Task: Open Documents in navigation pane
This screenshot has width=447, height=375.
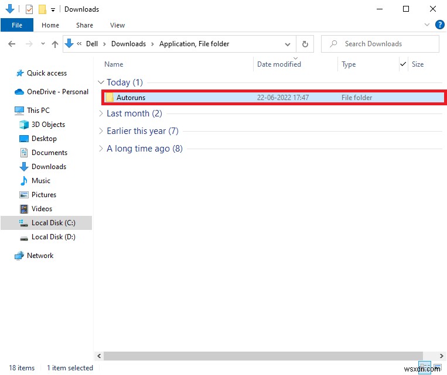Action: coord(49,153)
